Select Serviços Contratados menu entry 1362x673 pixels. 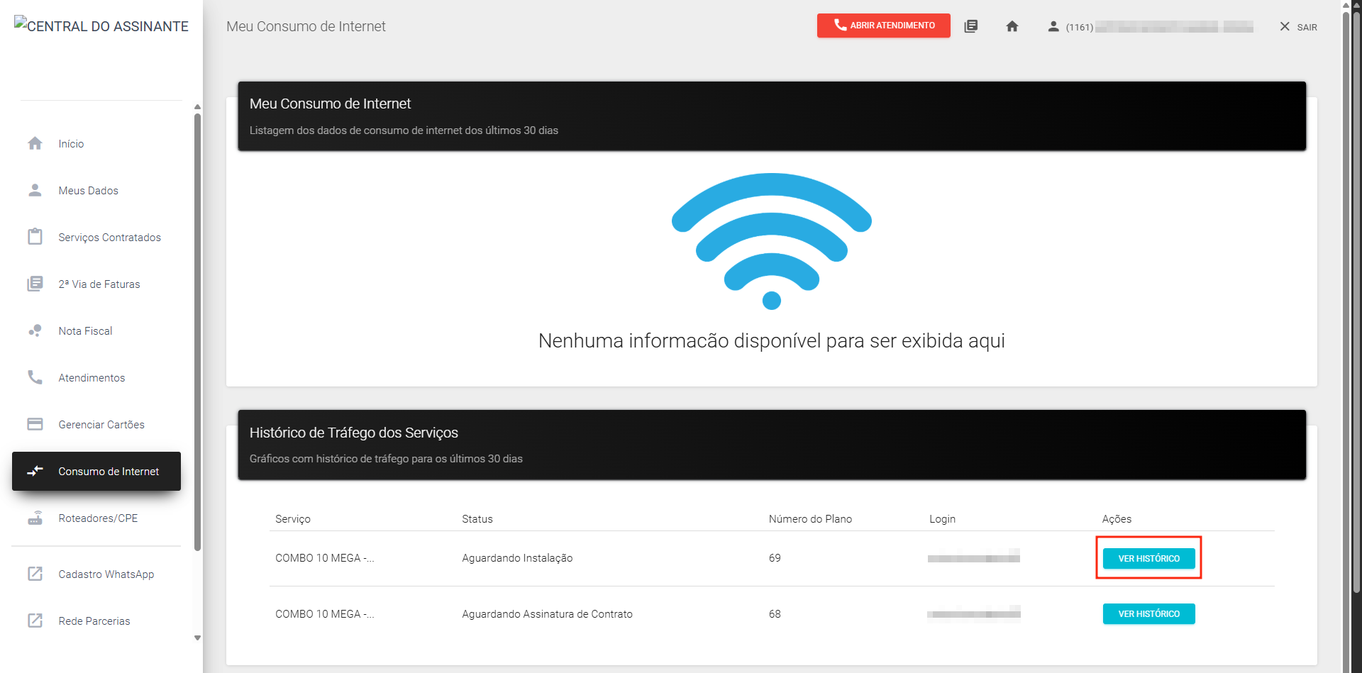[x=96, y=237]
